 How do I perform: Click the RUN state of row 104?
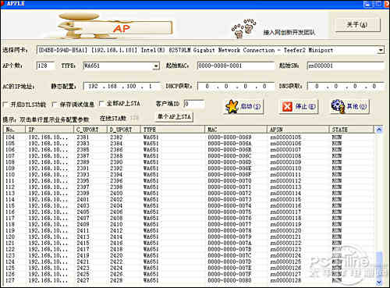click(337, 137)
